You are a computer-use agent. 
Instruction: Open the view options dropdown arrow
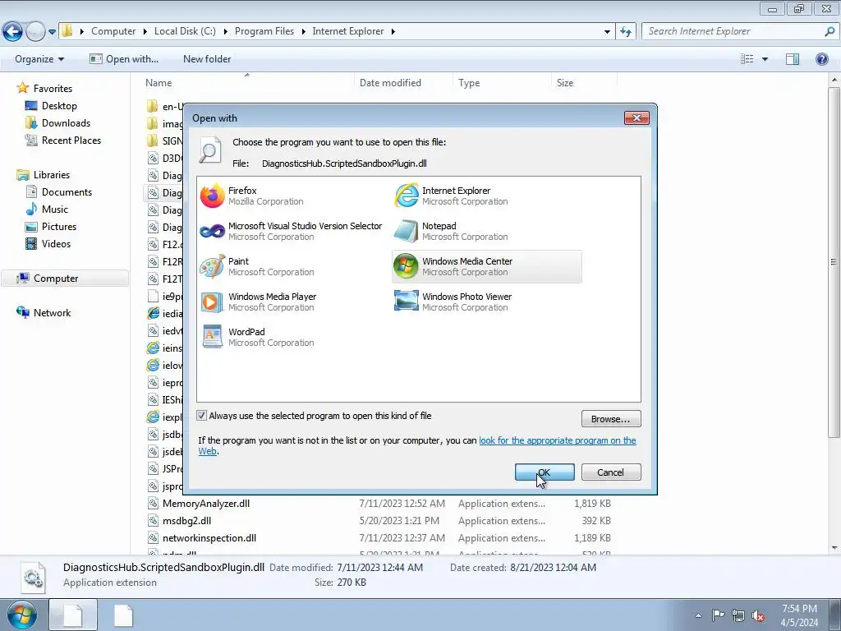click(x=765, y=59)
